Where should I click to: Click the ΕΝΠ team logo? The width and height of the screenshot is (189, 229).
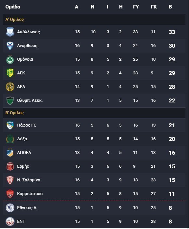tap(10, 221)
